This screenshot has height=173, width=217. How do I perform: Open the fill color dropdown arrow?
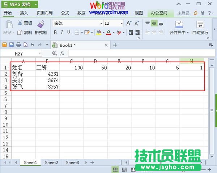click(103, 33)
